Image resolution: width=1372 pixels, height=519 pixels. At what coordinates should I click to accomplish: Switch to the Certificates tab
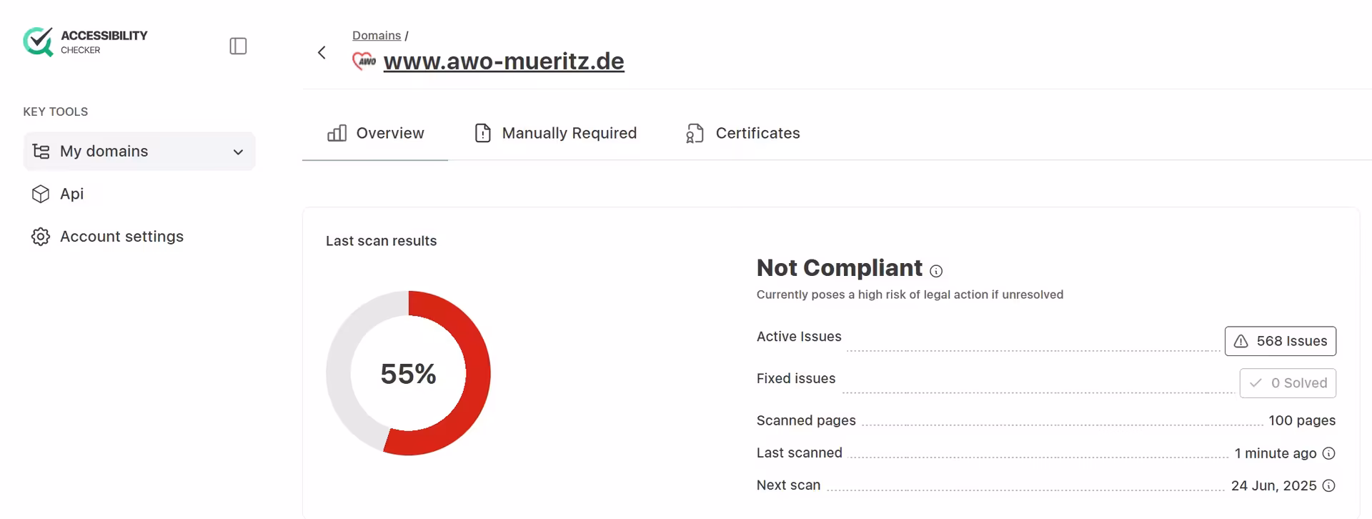click(x=742, y=134)
